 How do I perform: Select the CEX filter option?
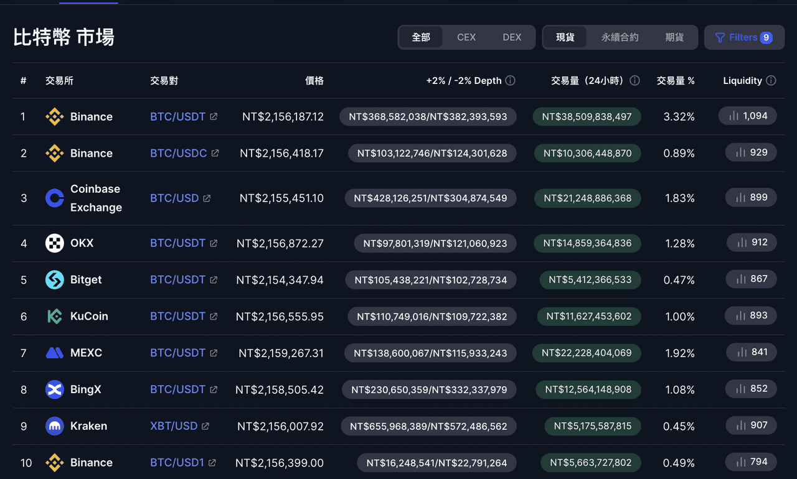(466, 37)
